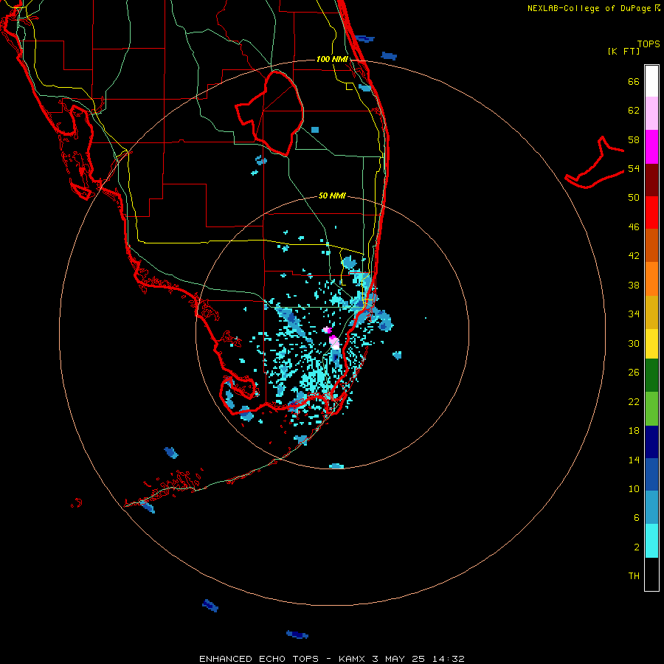Image resolution: width=664 pixels, height=664 pixels.
Task: Pick the light orange legend swatch
Action: pos(651,279)
